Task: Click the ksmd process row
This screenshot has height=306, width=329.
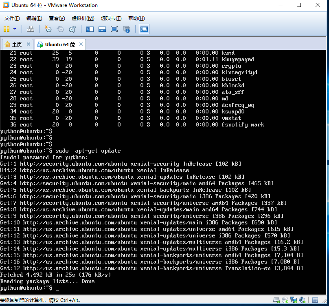Action: pos(122,53)
